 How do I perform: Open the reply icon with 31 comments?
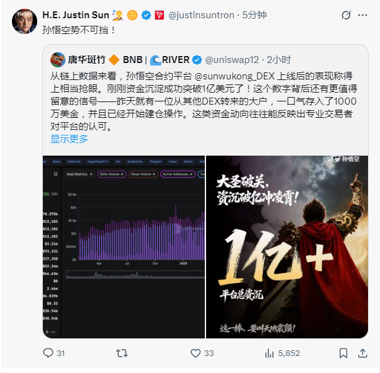tap(48, 353)
